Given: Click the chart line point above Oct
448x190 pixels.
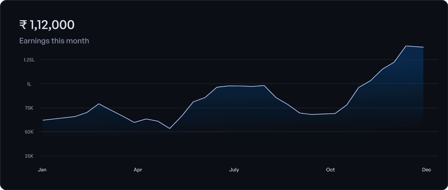Looking at the screenshot, I should [x=330, y=114].
